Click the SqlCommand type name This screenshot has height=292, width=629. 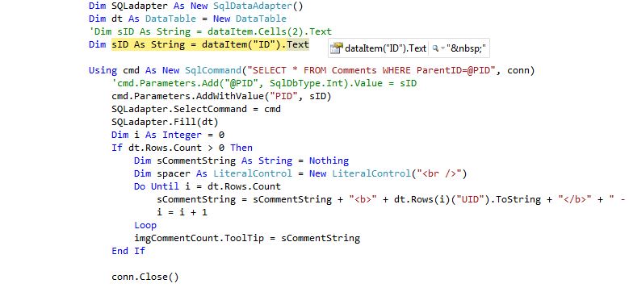(x=213, y=70)
